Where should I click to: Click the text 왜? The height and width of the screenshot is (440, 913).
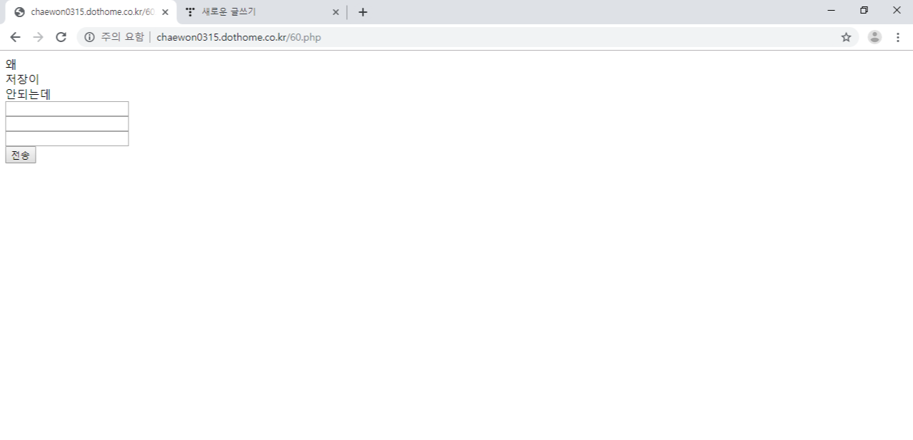[11, 64]
